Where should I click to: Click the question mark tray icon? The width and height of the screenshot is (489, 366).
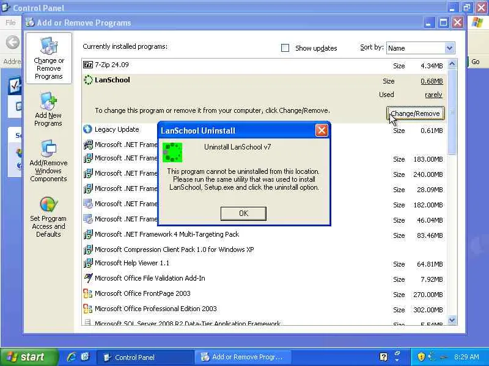tap(383, 357)
